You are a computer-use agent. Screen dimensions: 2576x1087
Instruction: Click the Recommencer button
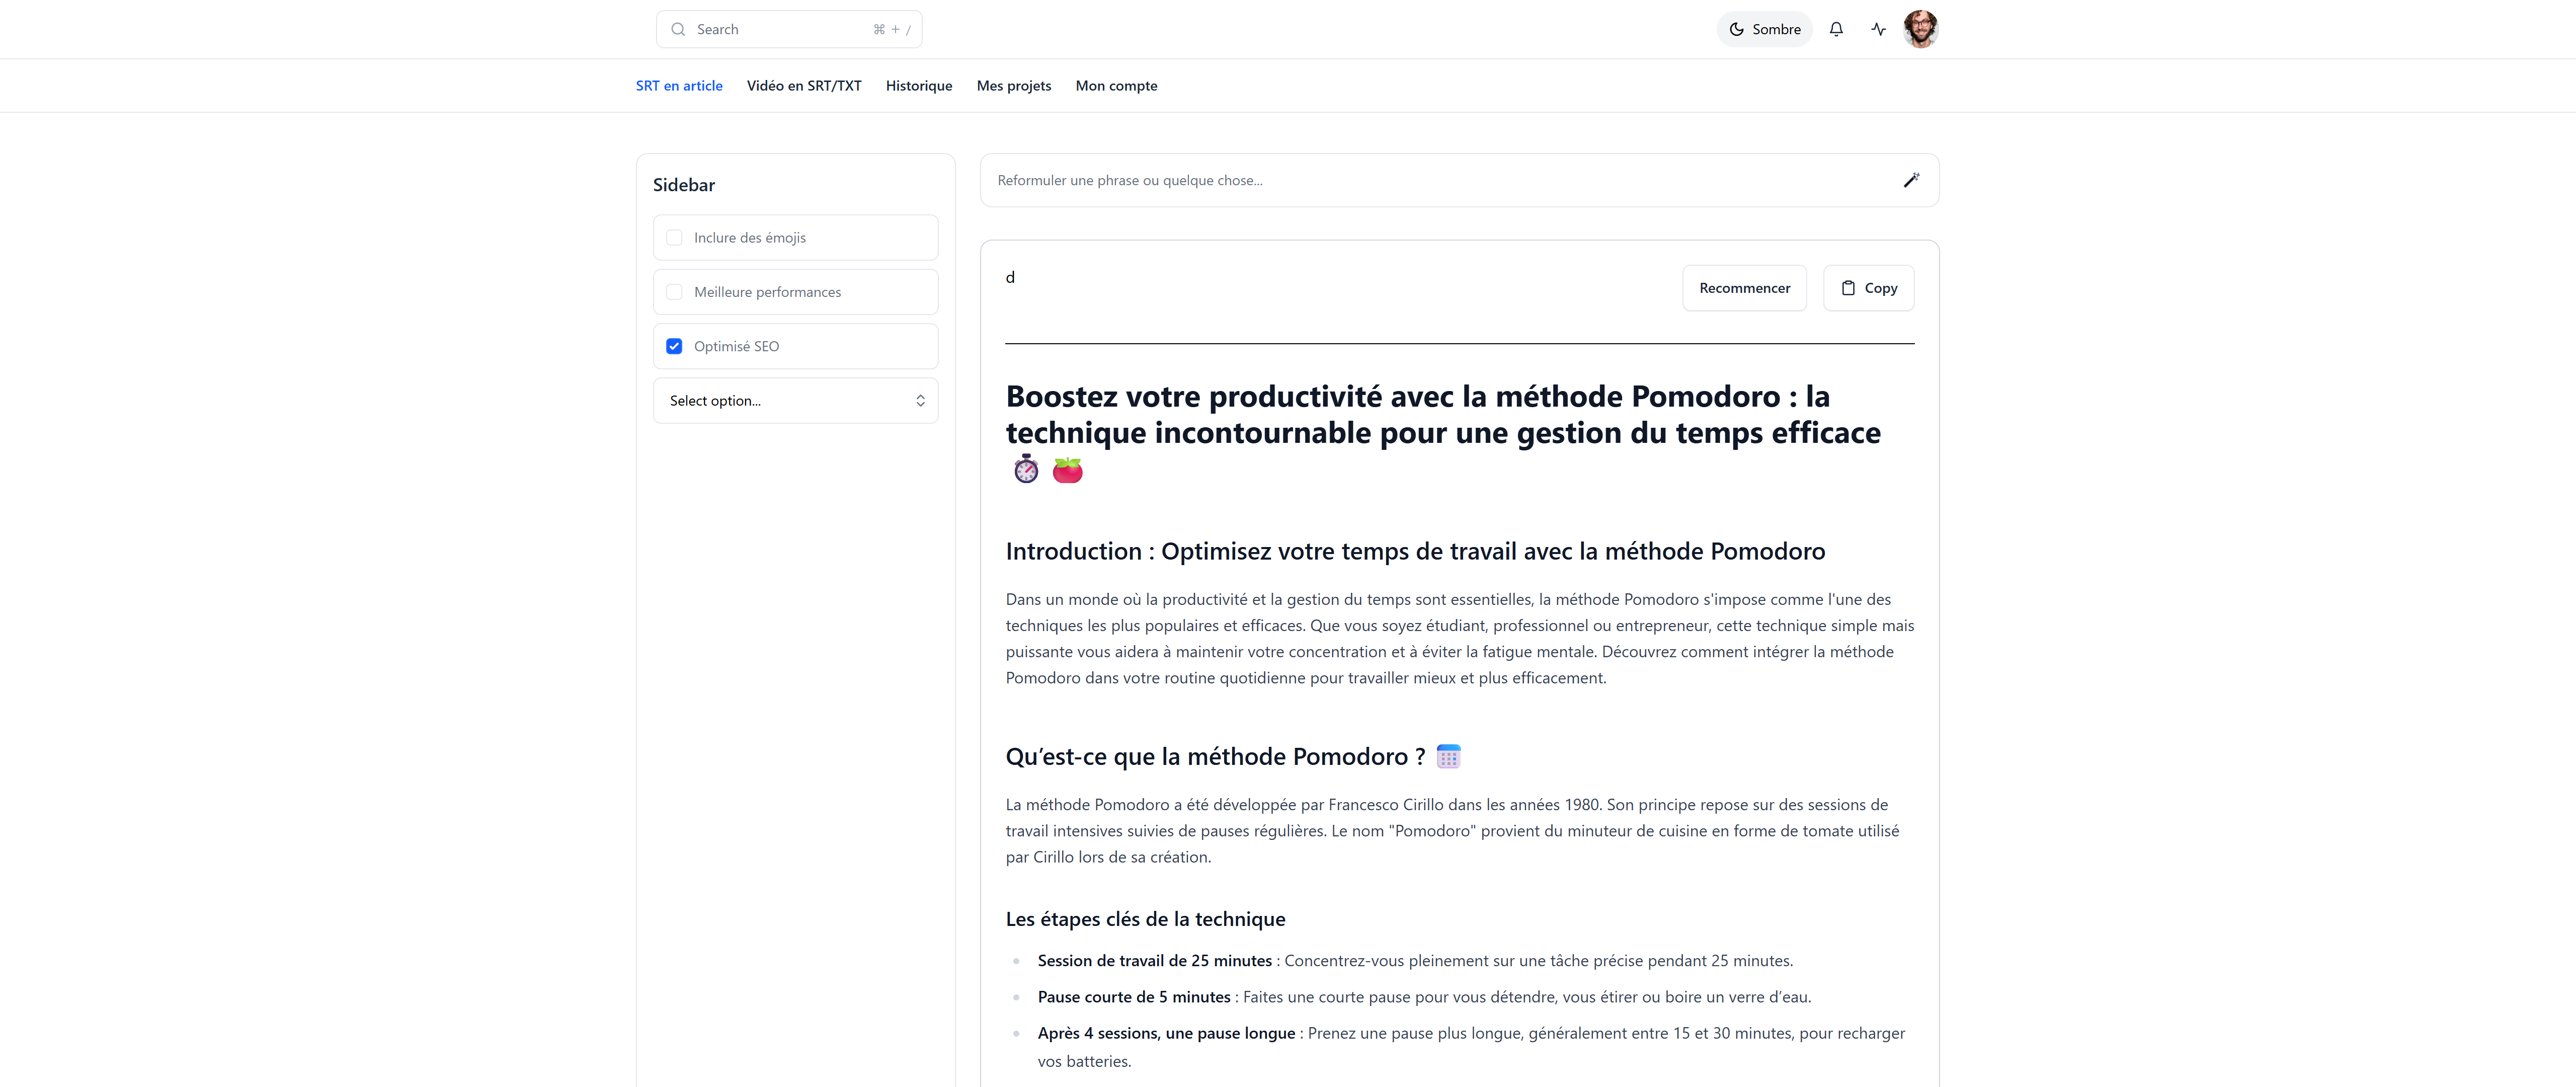tap(1744, 288)
